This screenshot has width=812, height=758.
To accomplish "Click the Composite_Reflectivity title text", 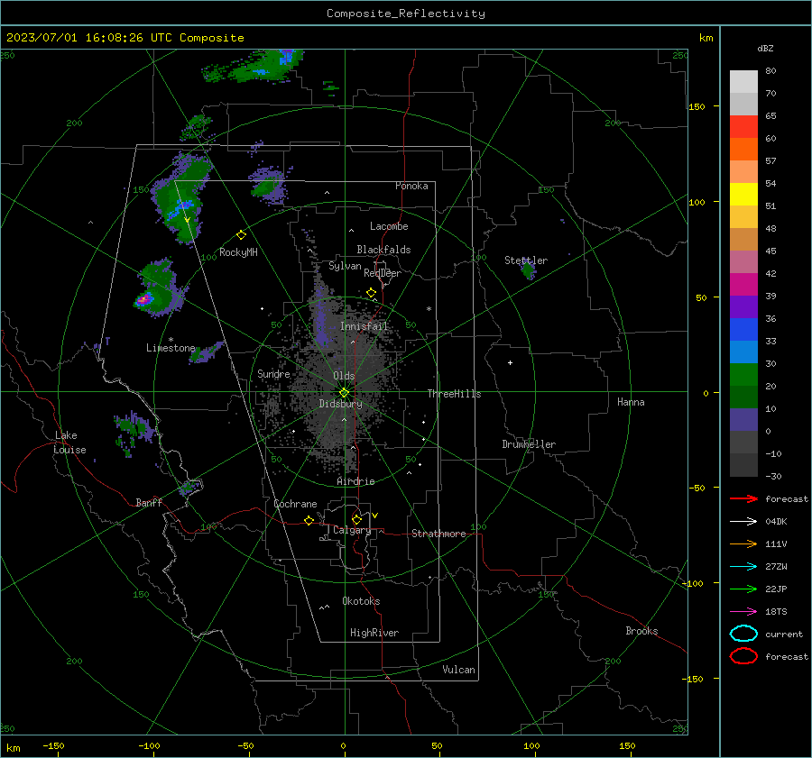I will [x=405, y=14].
